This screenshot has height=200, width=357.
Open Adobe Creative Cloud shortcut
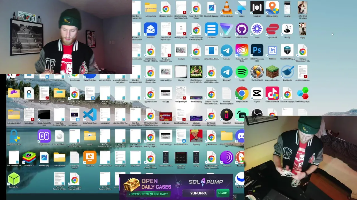242,51
